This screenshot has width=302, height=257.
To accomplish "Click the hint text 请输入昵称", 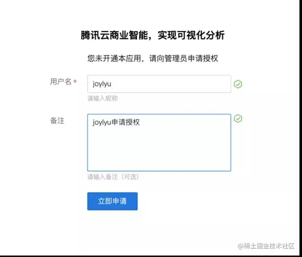I will pos(102,98).
